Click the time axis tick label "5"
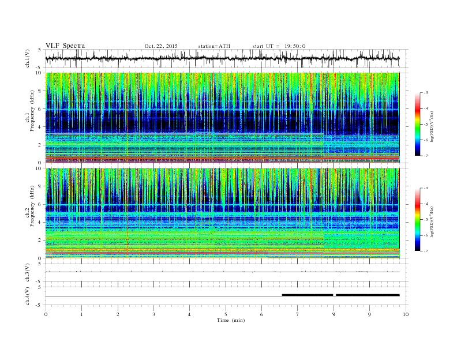Viewport: 457px width, 353px height. point(226,314)
